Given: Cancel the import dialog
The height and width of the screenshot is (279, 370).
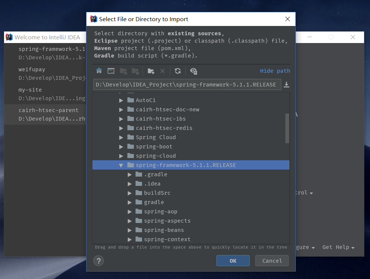Looking at the screenshot, I should [272, 260].
